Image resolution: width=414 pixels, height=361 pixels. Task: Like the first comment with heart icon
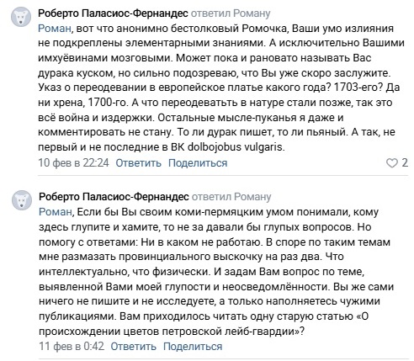(392, 163)
